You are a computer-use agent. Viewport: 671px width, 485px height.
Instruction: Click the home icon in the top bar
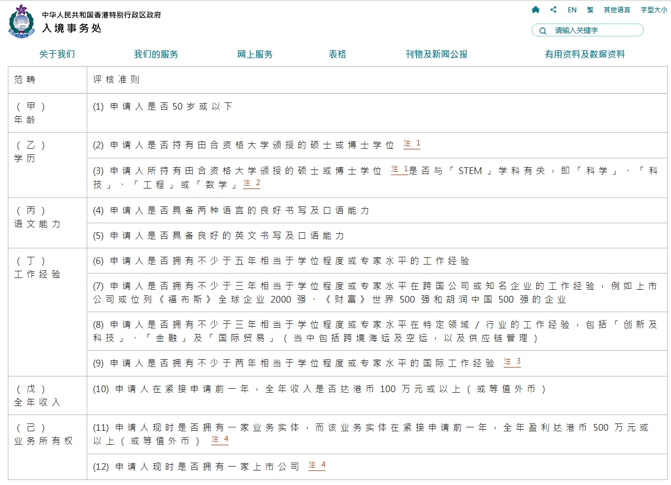click(x=535, y=10)
